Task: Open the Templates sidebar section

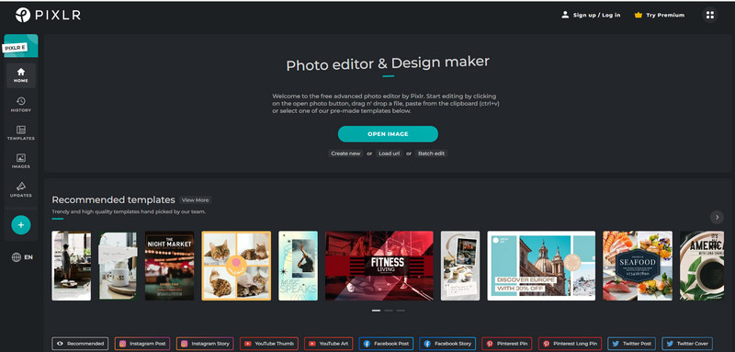Action: click(x=21, y=133)
